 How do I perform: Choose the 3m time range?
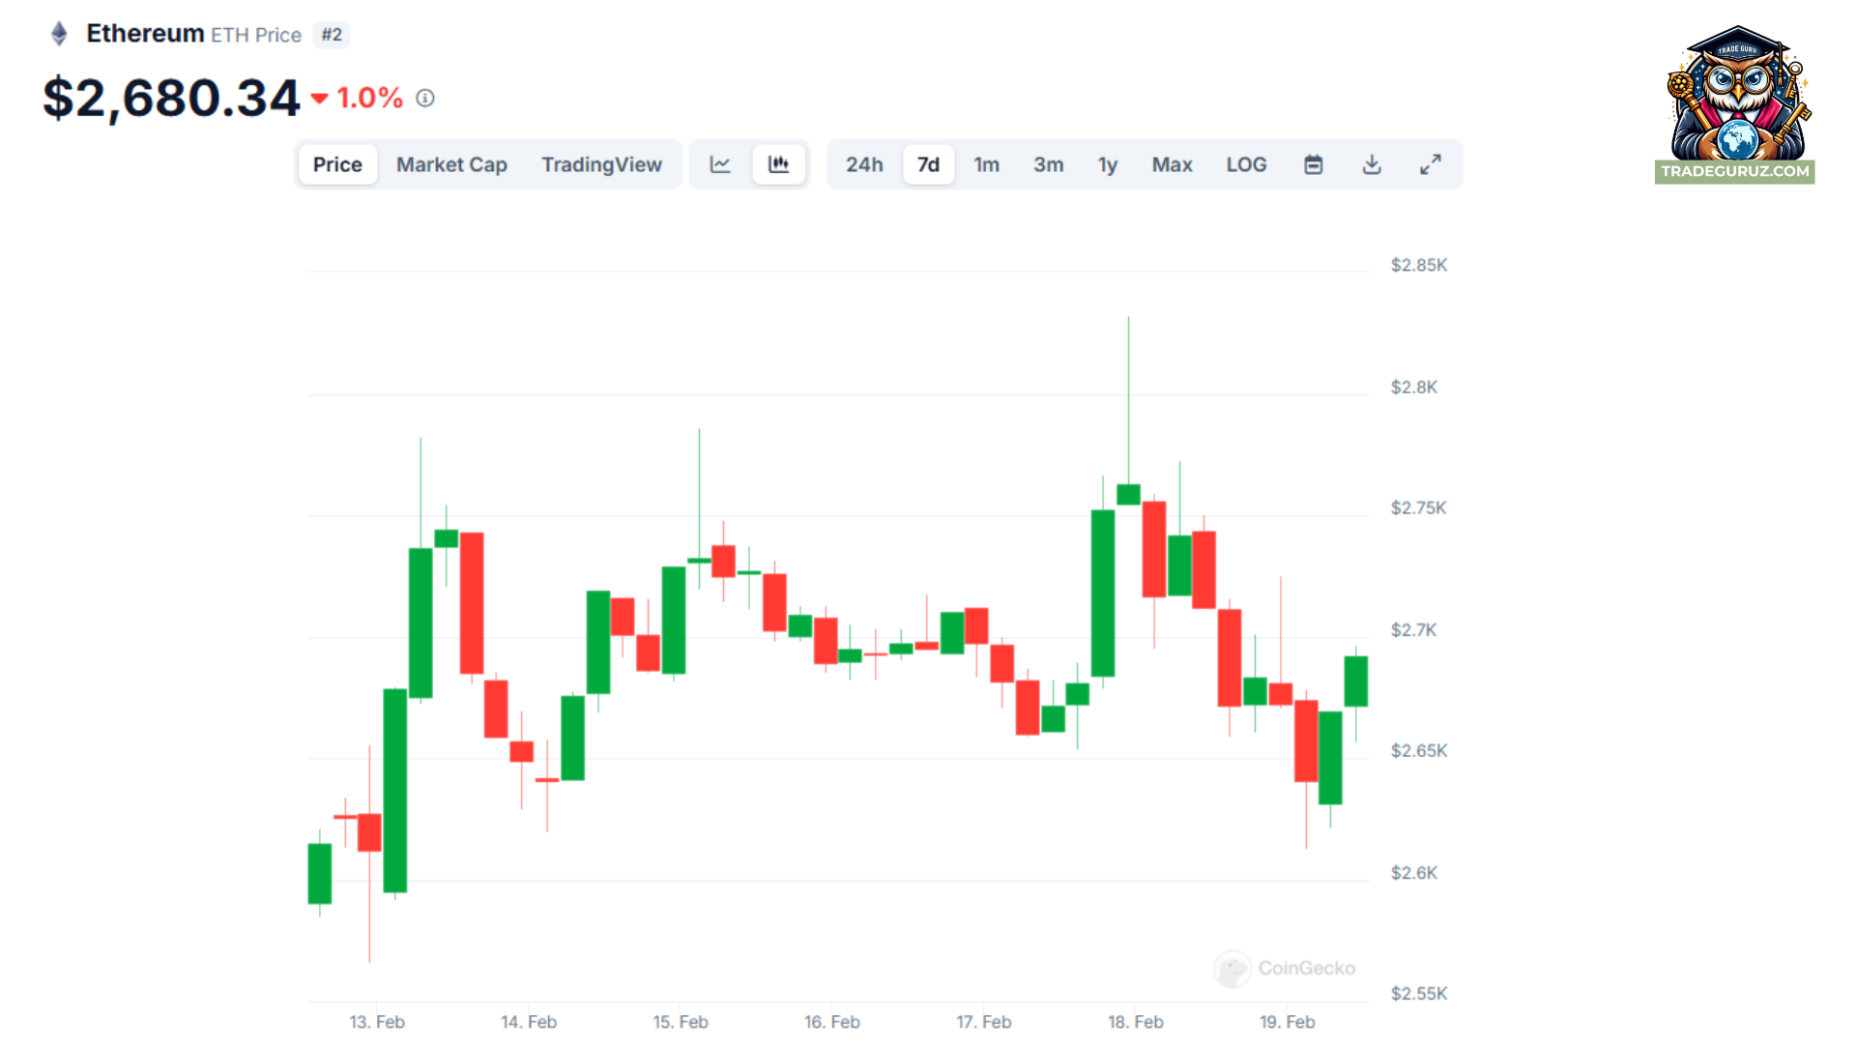[x=1048, y=164]
